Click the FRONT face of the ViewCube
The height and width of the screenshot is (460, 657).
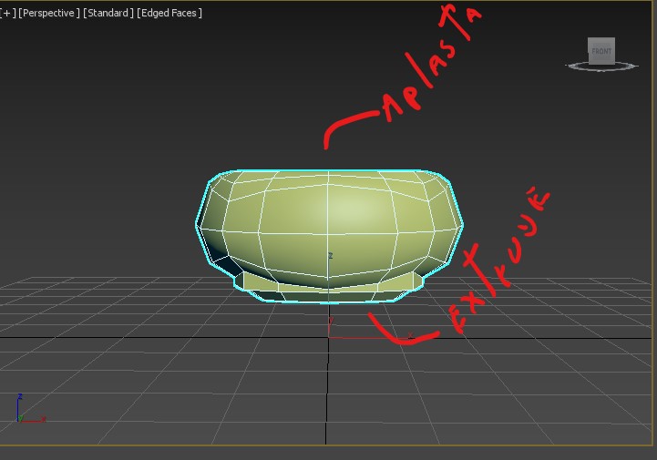click(601, 51)
